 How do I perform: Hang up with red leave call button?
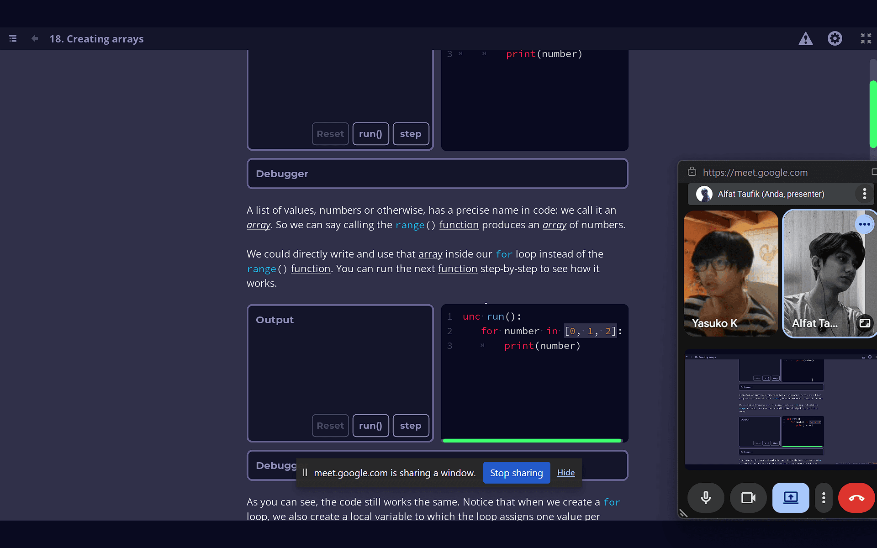pos(856,498)
